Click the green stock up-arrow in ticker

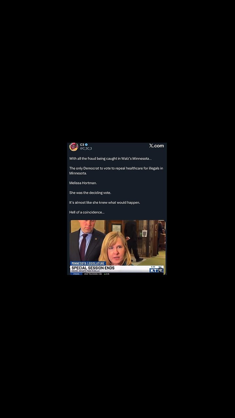point(105,274)
